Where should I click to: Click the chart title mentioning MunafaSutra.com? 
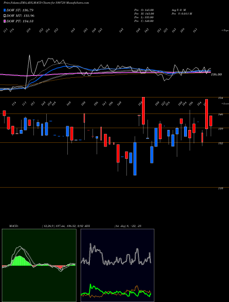[46, 3]
